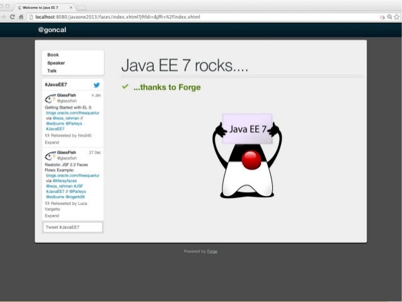Click GlassFish avatar on 4 Jan tweet
The height and width of the screenshot is (302, 402).
pos(50,98)
